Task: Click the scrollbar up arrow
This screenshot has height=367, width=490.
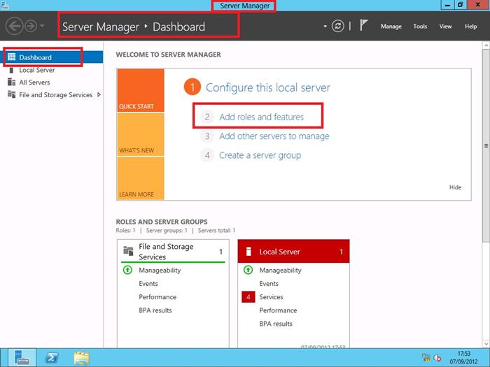Action: 486,45
